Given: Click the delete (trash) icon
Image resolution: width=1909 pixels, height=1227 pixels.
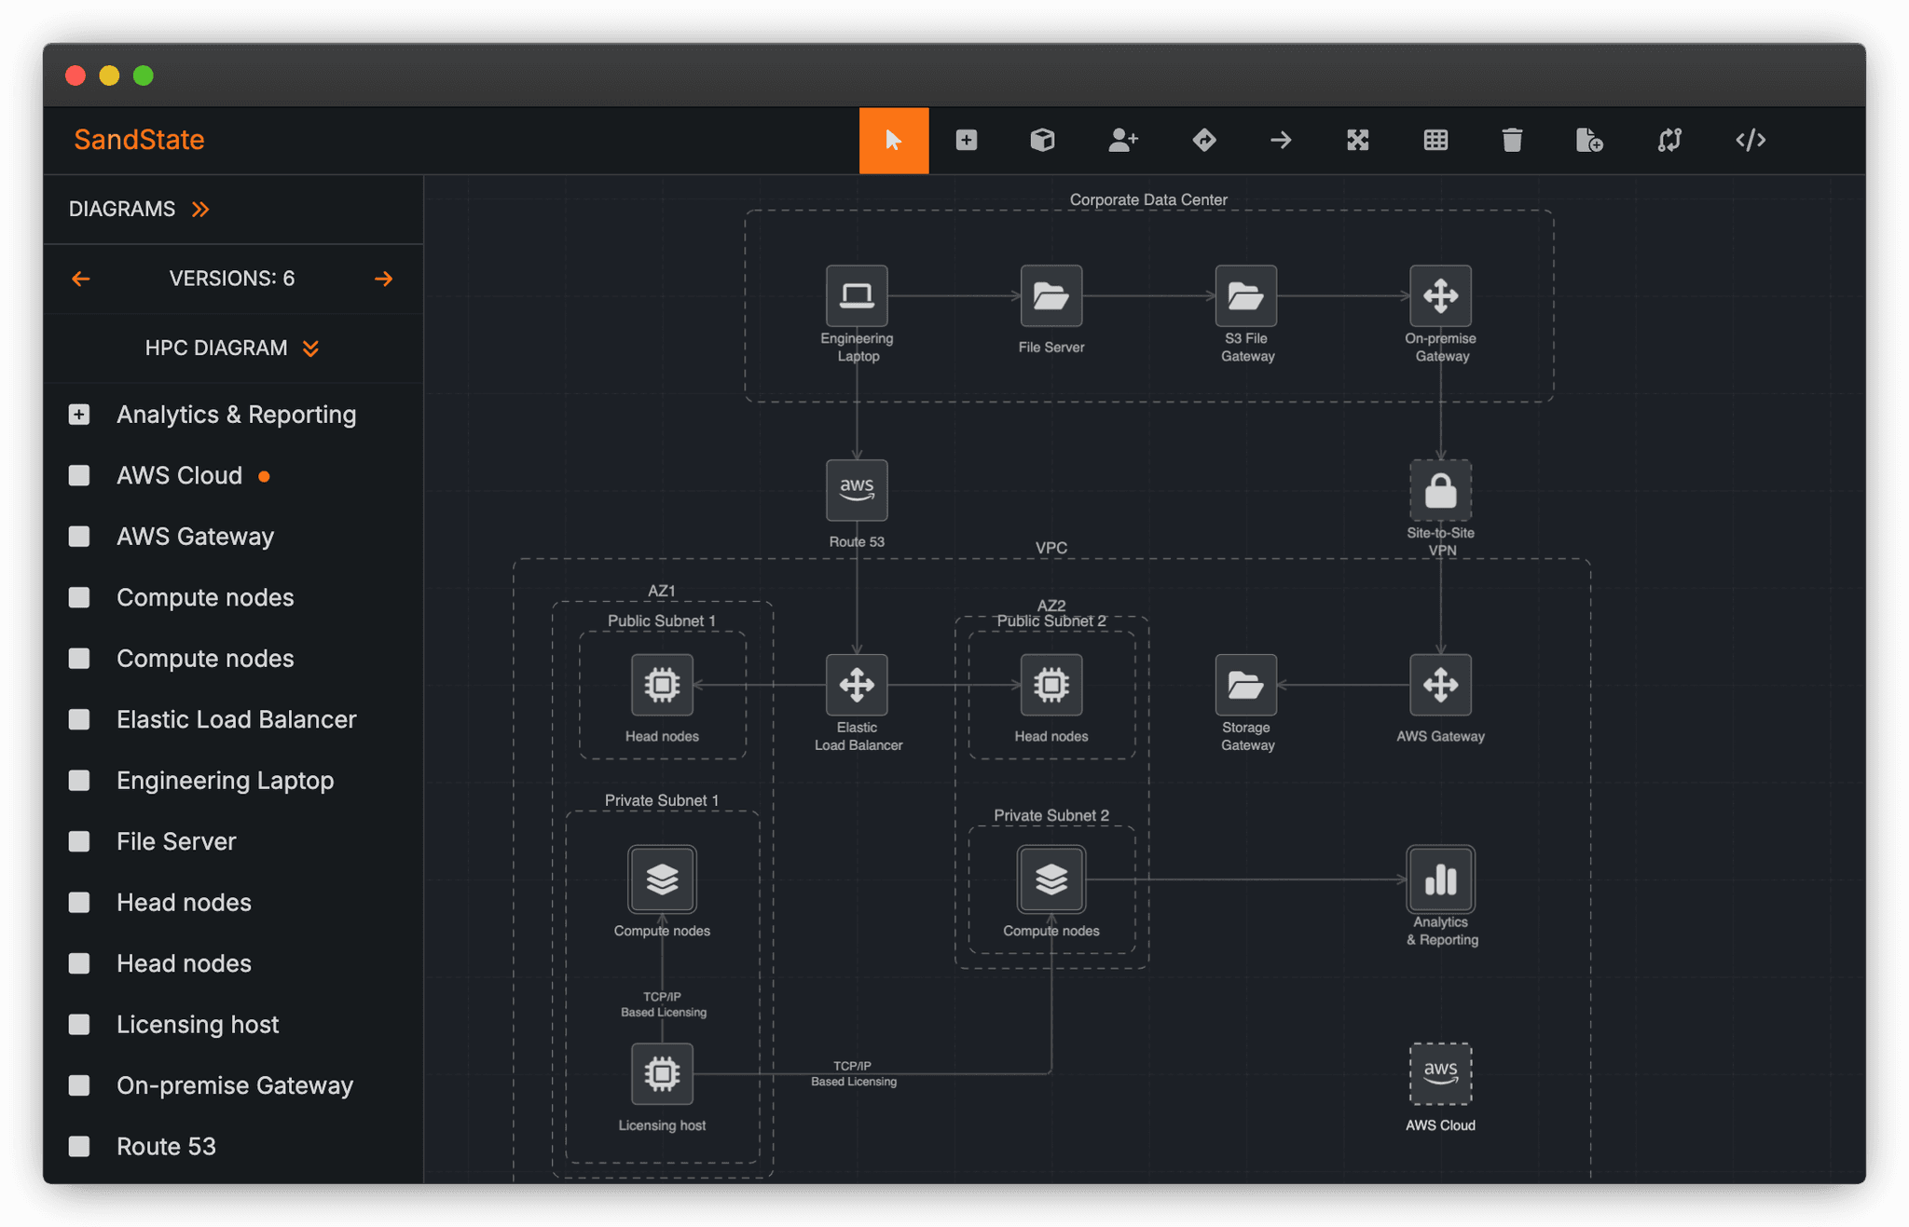Looking at the screenshot, I should click(1512, 141).
